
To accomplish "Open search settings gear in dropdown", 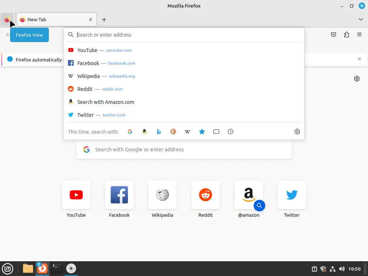I will pyautogui.click(x=297, y=132).
